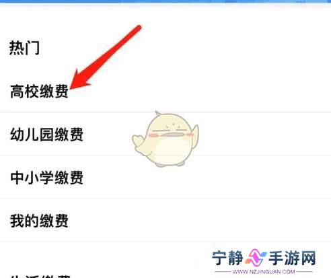Tap the duck mascot's blushing cheek
This screenshot has width=331, height=278.
(x=154, y=135)
